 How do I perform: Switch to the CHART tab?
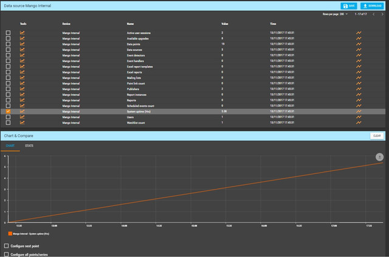click(x=10, y=145)
